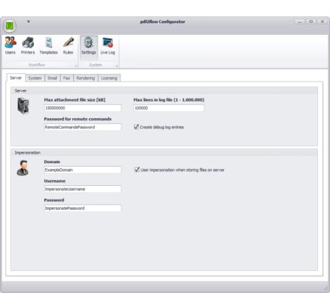Viewport: 330px width, 293px height.
Task: Click the Max lines in log file field
Action: (x=169, y=108)
